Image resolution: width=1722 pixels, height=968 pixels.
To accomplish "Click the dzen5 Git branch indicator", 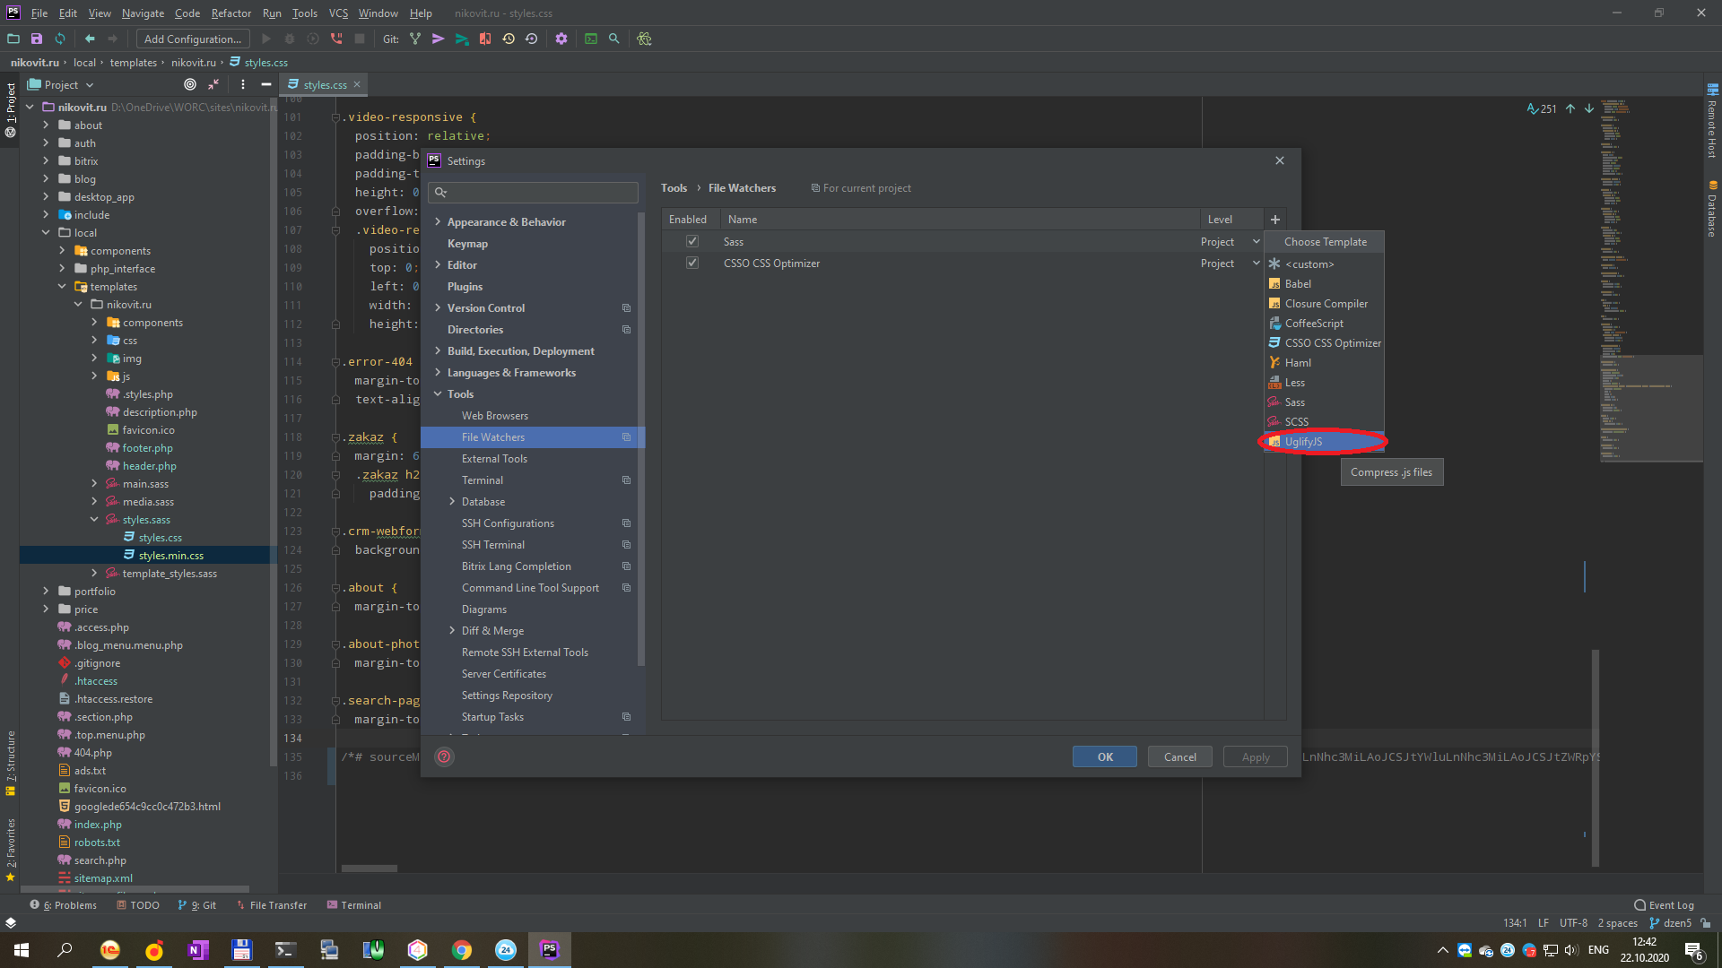I will click(1670, 923).
